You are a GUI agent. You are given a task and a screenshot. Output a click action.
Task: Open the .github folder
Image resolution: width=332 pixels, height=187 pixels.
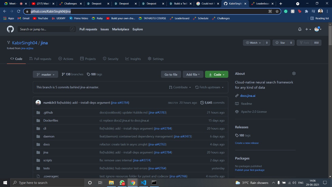click(48, 112)
